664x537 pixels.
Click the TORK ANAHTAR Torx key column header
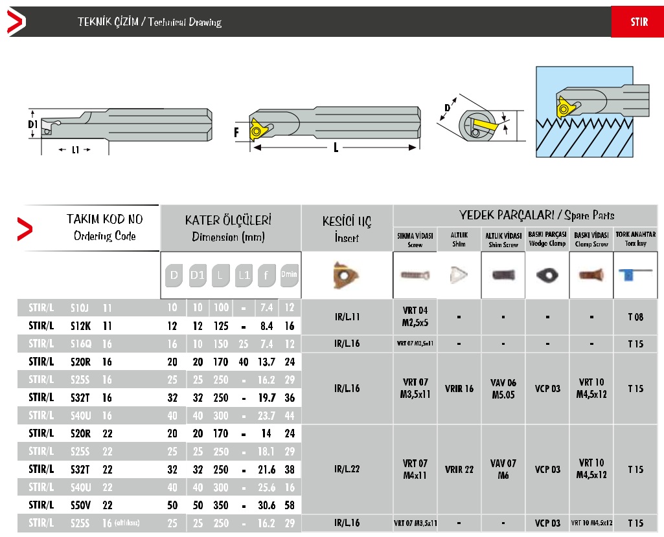tap(635, 239)
